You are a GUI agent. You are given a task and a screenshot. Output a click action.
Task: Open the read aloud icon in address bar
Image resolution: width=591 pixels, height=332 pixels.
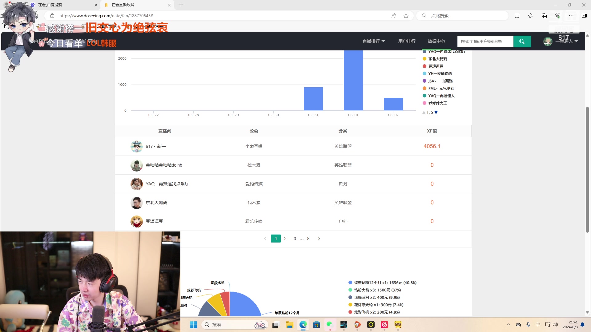[394, 16]
